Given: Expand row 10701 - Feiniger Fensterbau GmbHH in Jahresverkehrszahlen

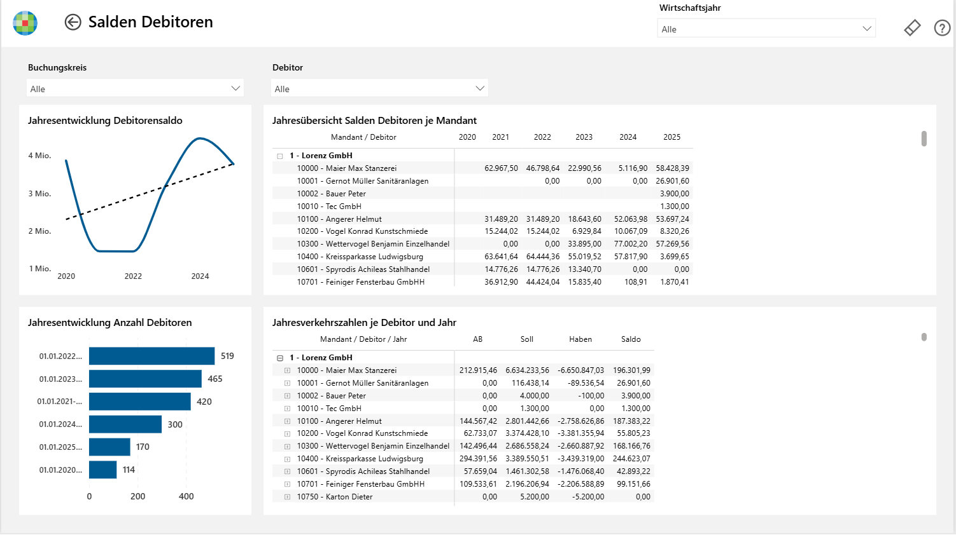Looking at the screenshot, I should [x=287, y=484].
